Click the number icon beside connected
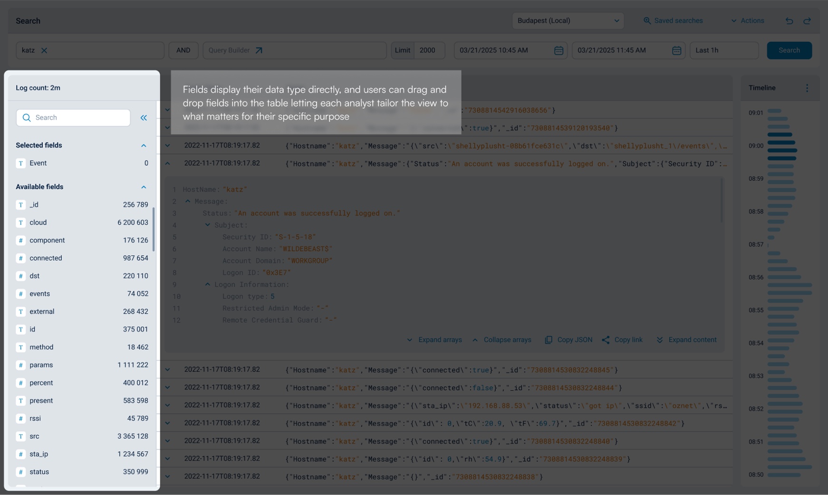 point(21,258)
